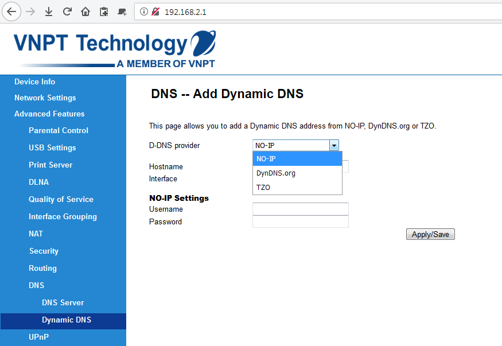Open DNS Server subpage

click(63, 302)
